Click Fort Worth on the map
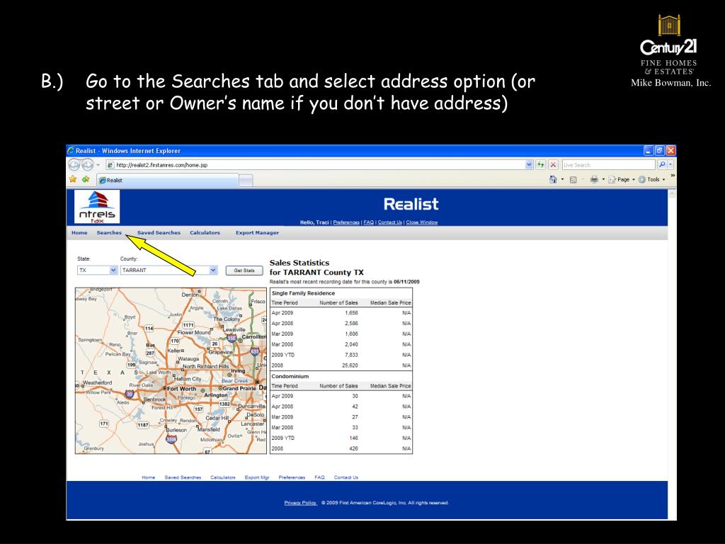The height and width of the screenshot is (544, 725). tap(181, 389)
